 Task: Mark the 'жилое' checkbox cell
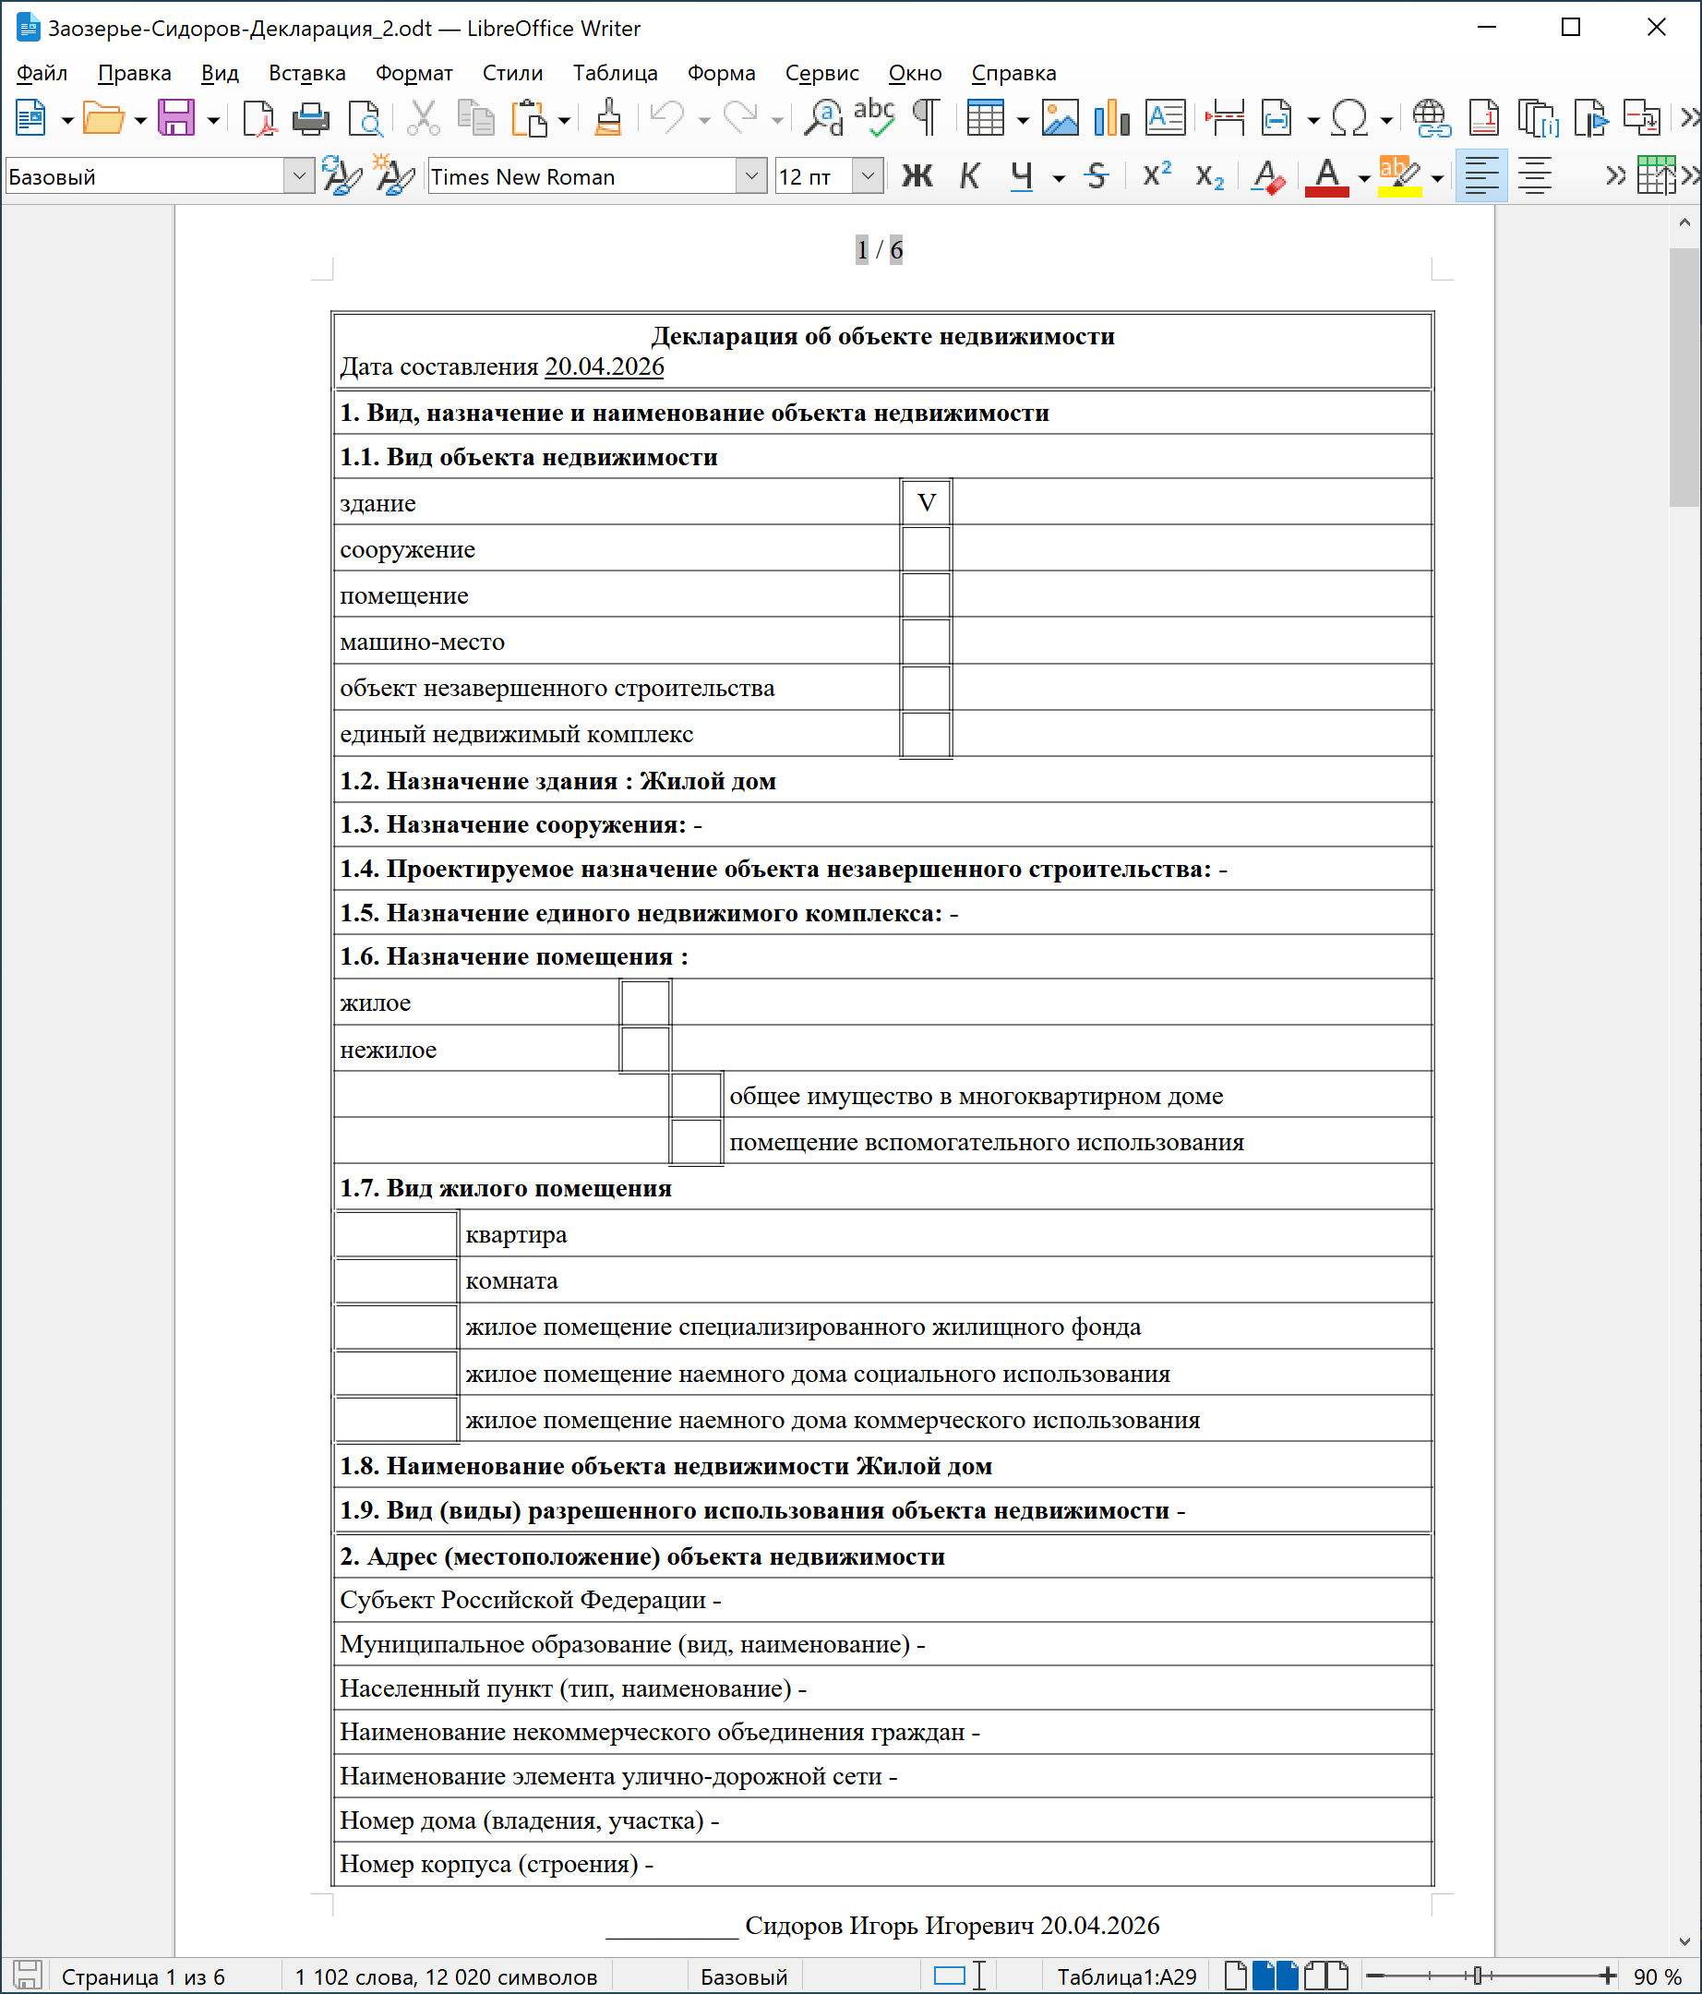[644, 1003]
